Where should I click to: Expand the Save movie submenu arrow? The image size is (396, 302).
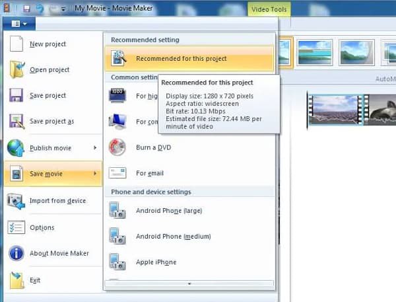[x=95, y=173]
